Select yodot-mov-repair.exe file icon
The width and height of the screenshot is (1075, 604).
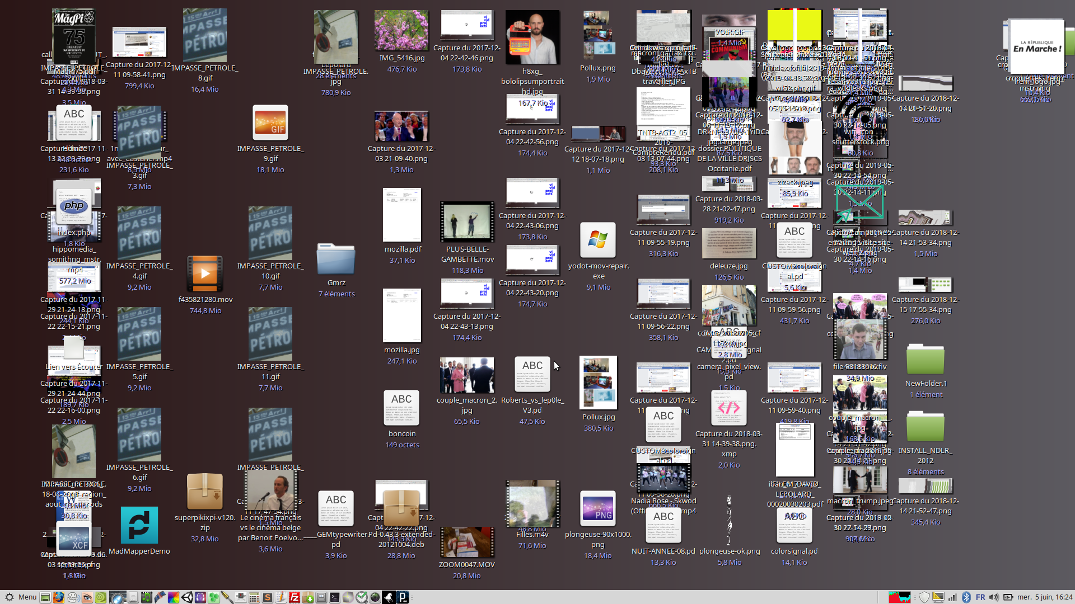click(598, 240)
